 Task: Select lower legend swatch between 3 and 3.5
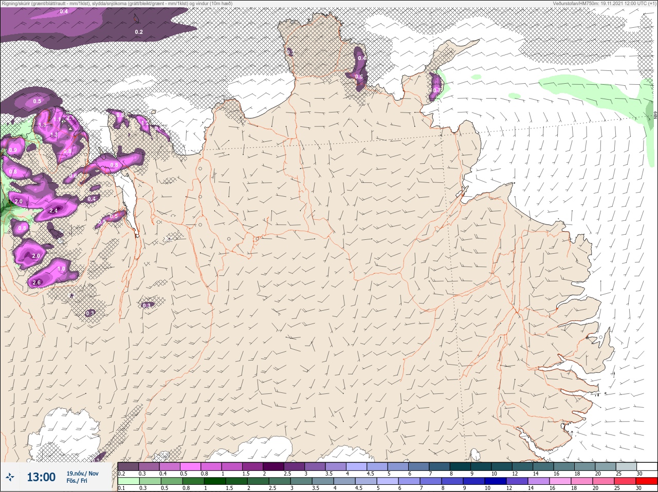tap(301, 481)
